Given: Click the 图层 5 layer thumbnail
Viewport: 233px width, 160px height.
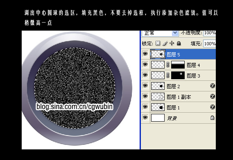Looking at the screenshot, I should pyautogui.click(x=158, y=54).
